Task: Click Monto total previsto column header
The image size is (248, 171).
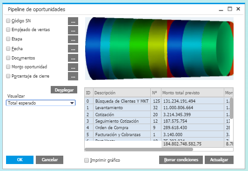Action: [x=193, y=92]
